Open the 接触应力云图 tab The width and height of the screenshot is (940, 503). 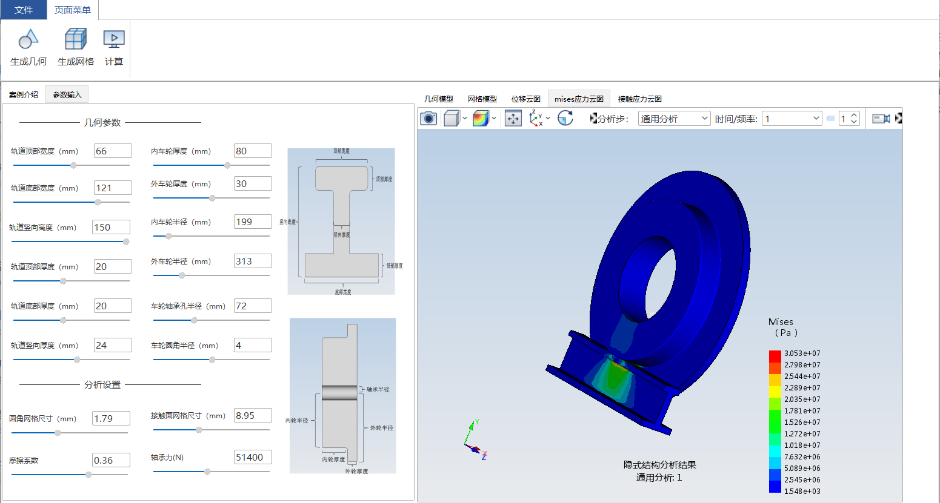point(640,99)
